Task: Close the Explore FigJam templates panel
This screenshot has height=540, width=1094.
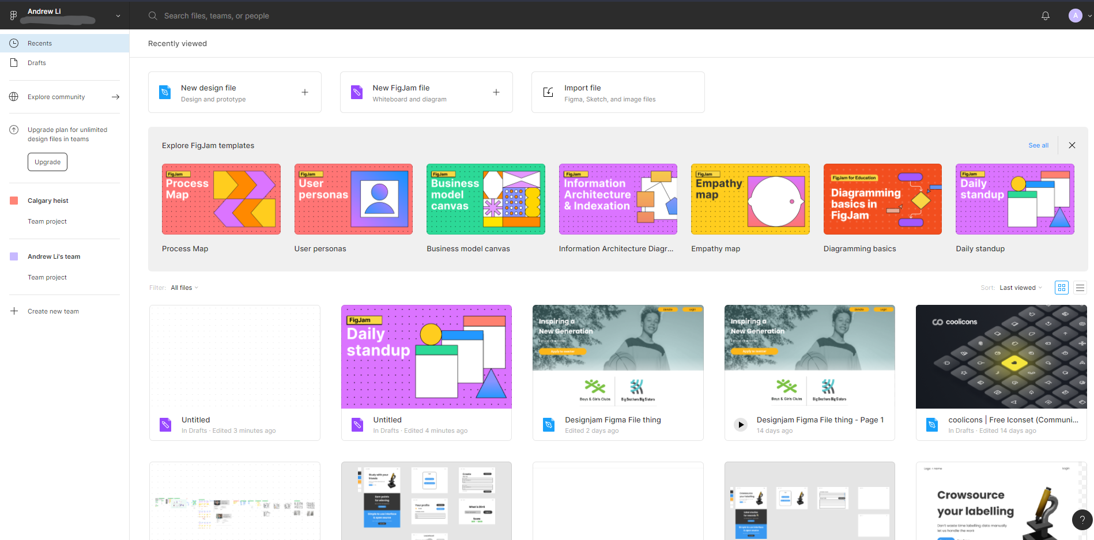Action: [x=1072, y=145]
